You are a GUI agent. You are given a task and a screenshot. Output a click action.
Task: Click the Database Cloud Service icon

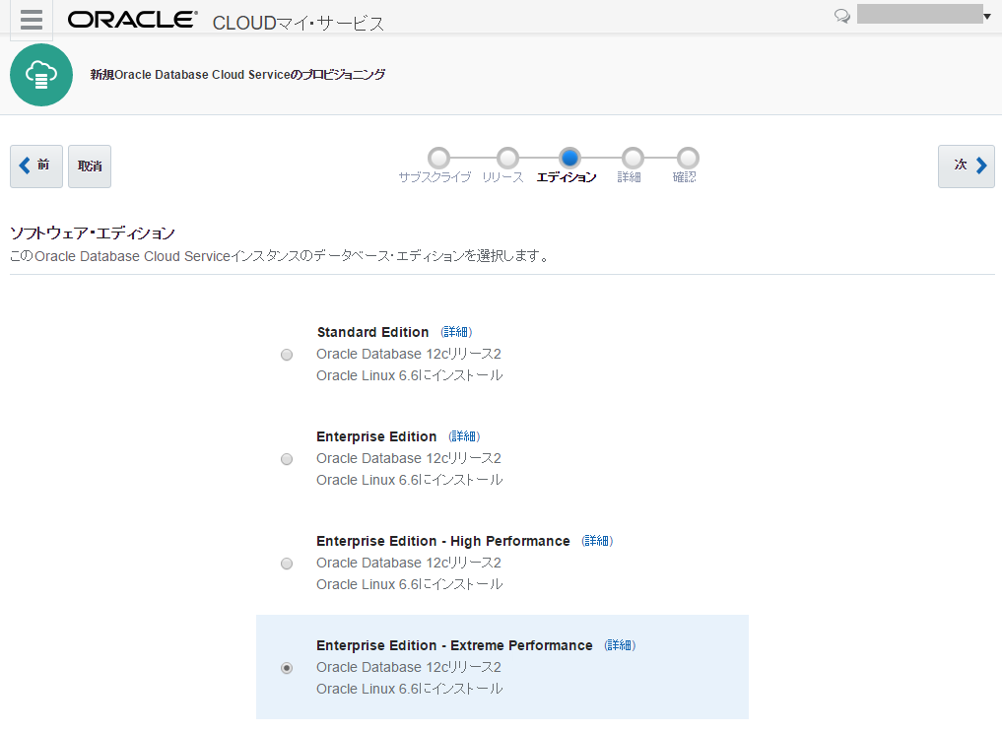41,75
